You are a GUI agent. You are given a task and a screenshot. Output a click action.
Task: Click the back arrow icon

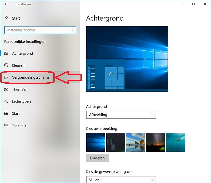point(6,4)
